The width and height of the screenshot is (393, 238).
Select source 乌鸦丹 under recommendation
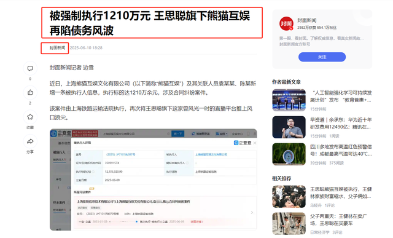coord(316,205)
